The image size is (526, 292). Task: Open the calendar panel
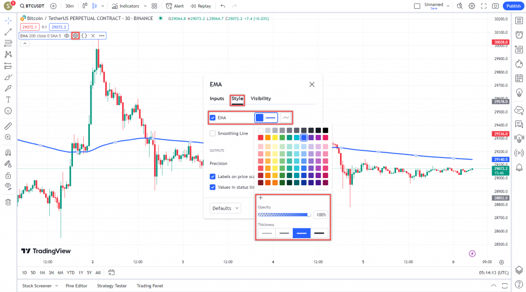click(x=519, y=78)
